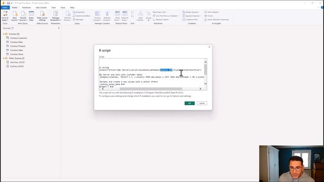Collapse the Other Queries folder group
The width and height of the screenshot is (324, 182).
pos(4,59)
